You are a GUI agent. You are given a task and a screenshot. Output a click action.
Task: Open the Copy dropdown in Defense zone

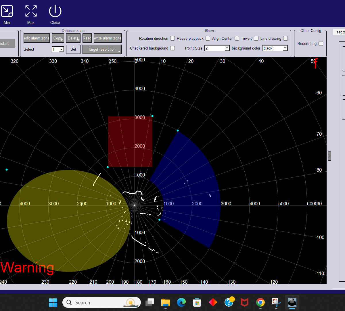click(58, 38)
